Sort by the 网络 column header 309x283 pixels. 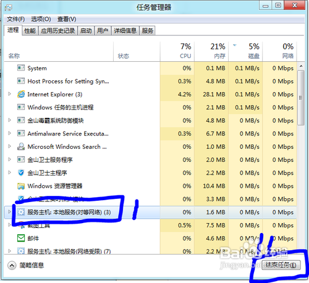click(x=279, y=51)
